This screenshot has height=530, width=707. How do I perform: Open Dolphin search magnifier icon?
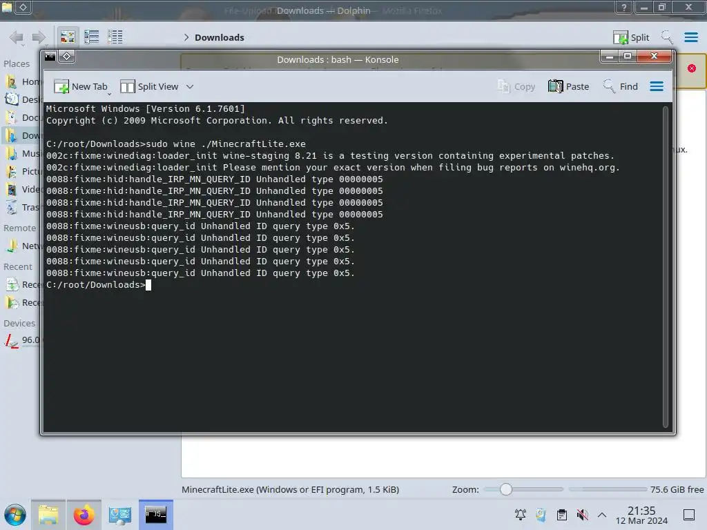click(667, 37)
